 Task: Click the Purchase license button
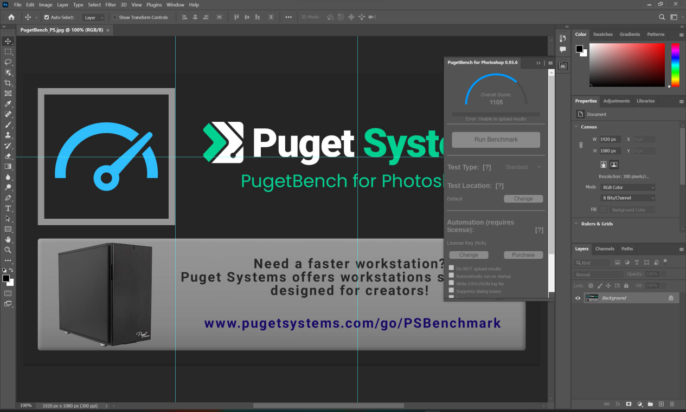(523, 255)
